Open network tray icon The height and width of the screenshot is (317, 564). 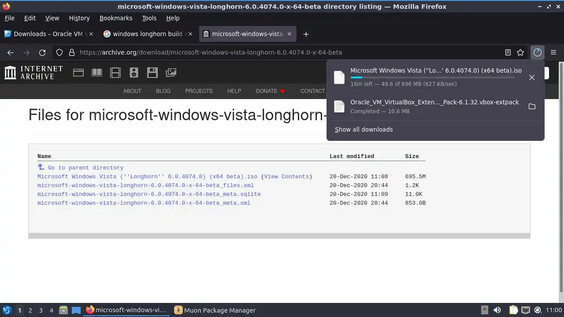tap(526, 310)
